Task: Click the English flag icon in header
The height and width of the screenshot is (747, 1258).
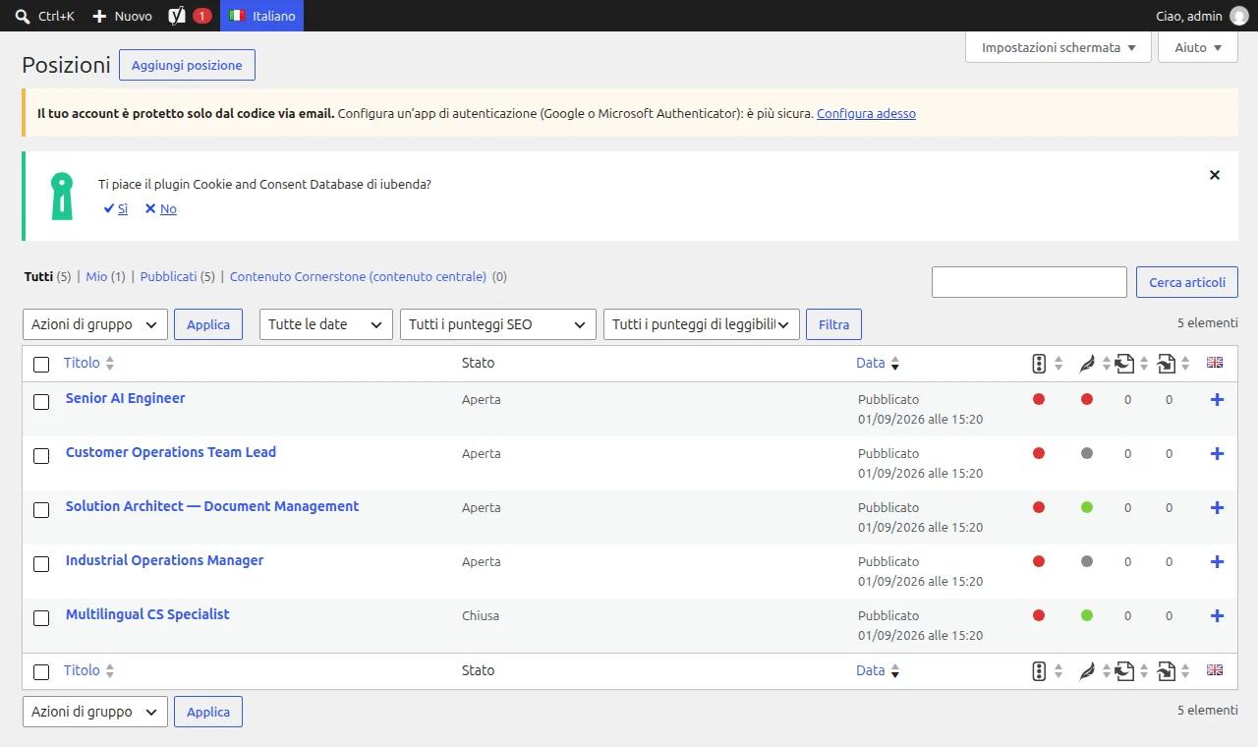Action: pyautogui.click(x=1215, y=362)
